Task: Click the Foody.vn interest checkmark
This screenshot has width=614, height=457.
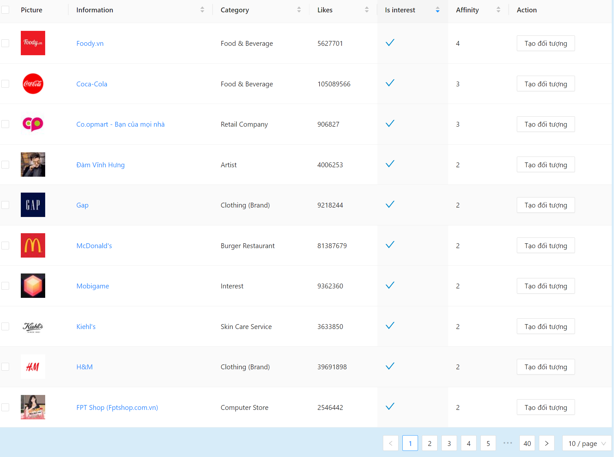Action: 390,43
